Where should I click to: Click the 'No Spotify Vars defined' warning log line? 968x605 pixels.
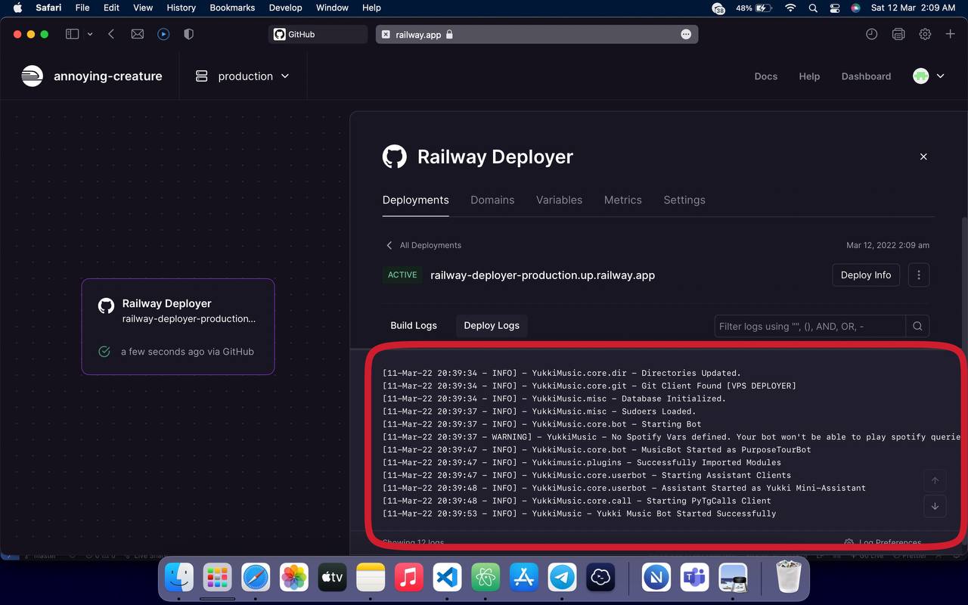[x=672, y=437]
